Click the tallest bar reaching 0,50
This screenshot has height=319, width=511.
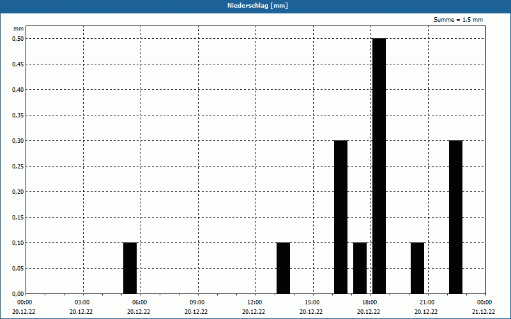click(x=379, y=166)
